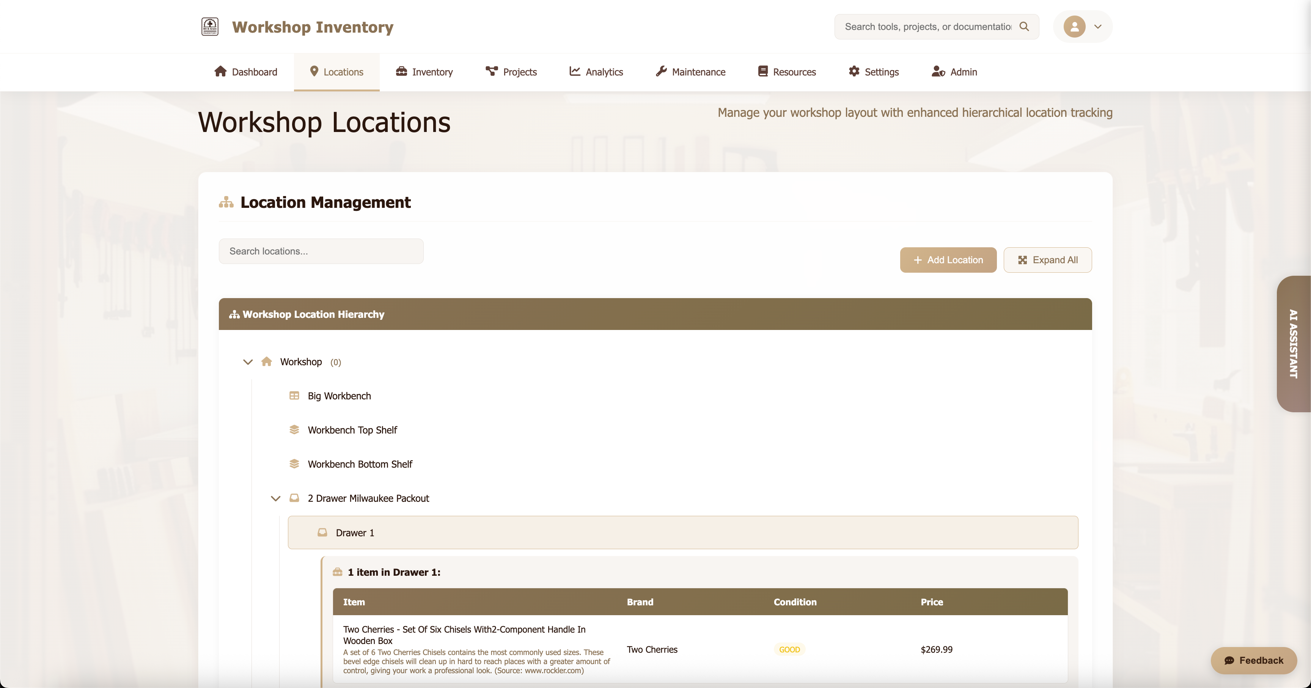Screen dimensions: 1311x688
Task: Click the search magnifier icon
Action: point(1025,27)
